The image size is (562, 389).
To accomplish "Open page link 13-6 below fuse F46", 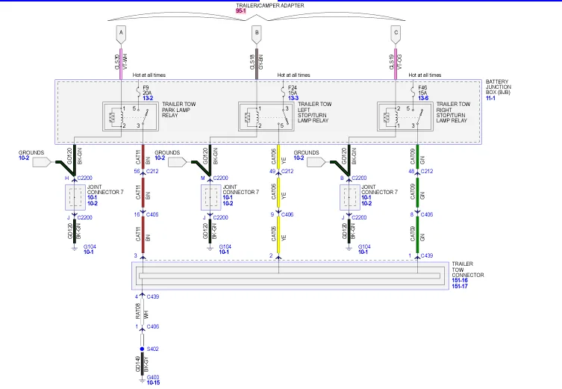I will [423, 98].
